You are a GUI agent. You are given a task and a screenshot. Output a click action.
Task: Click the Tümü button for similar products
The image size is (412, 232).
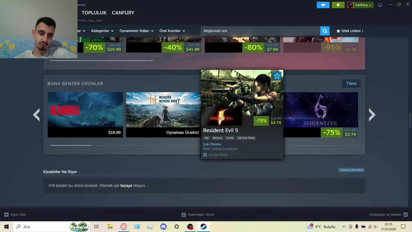pos(351,83)
